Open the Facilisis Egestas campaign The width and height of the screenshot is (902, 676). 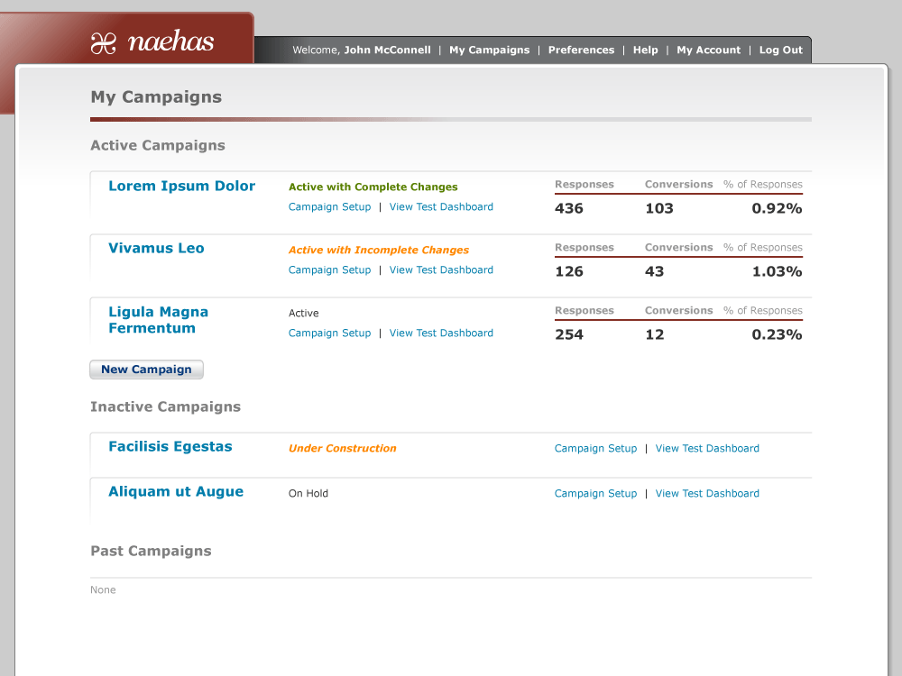click(x=170, y=447)
